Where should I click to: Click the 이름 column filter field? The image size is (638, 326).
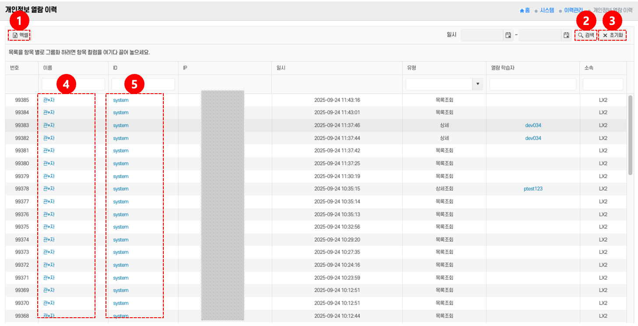(73, 84)
